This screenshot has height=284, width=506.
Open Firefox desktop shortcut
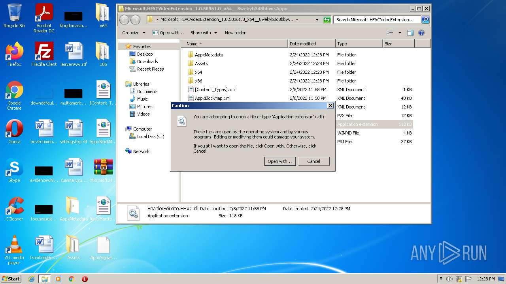(14, 54)
